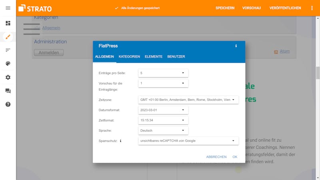Click Vorschau in the top bar

(x=252, y=8)
